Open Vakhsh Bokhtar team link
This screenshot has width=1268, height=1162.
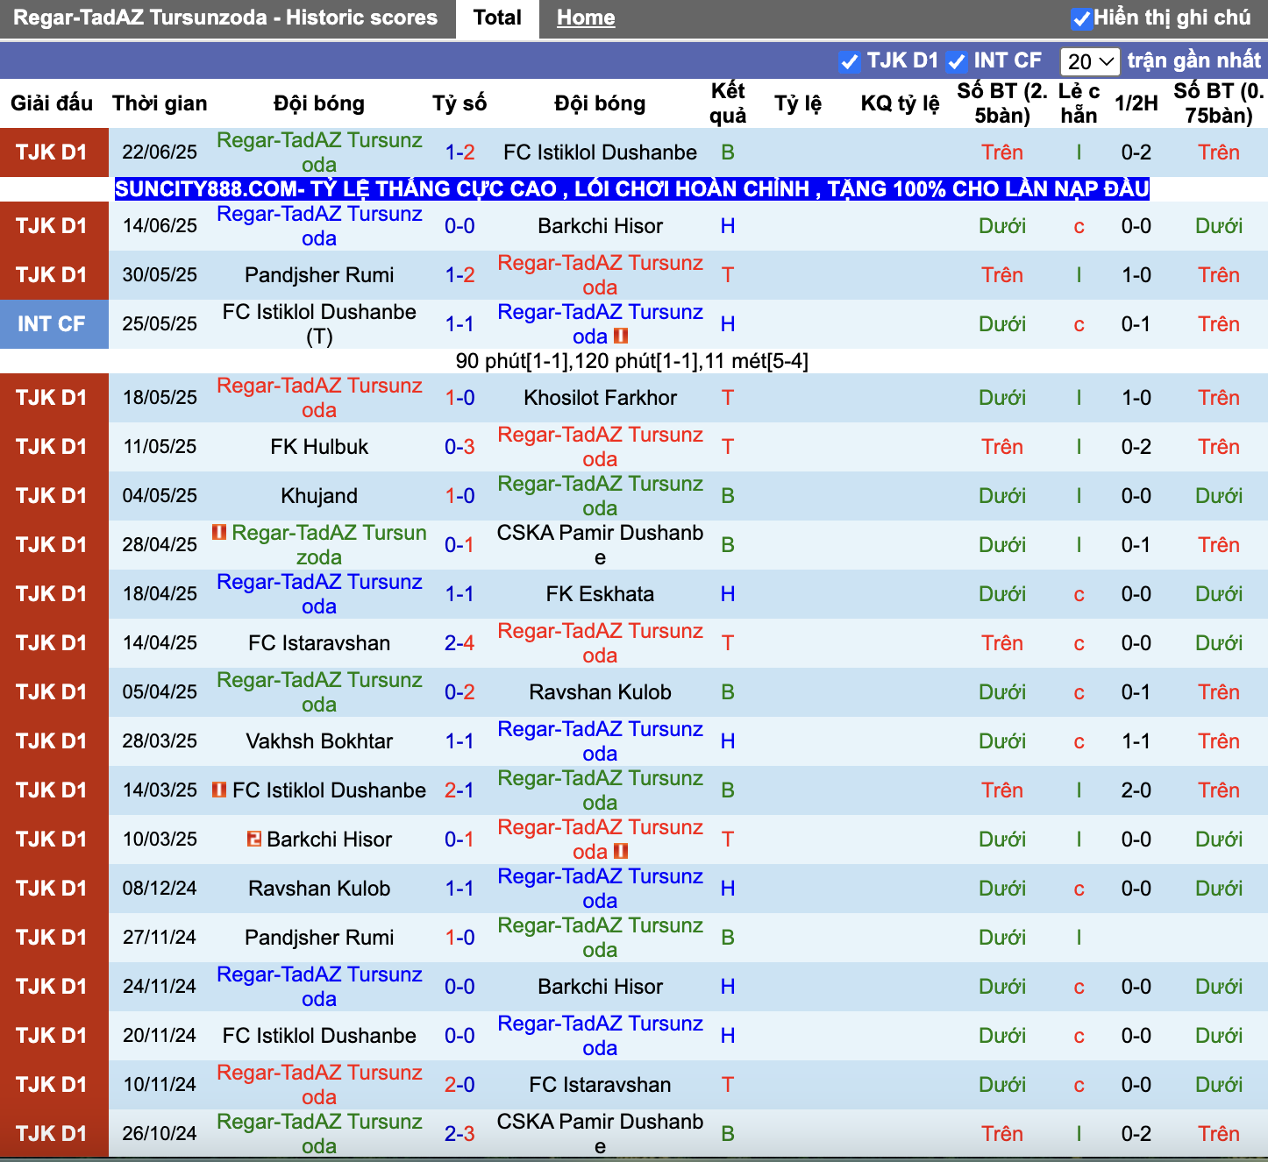click(x=319, y=741)
